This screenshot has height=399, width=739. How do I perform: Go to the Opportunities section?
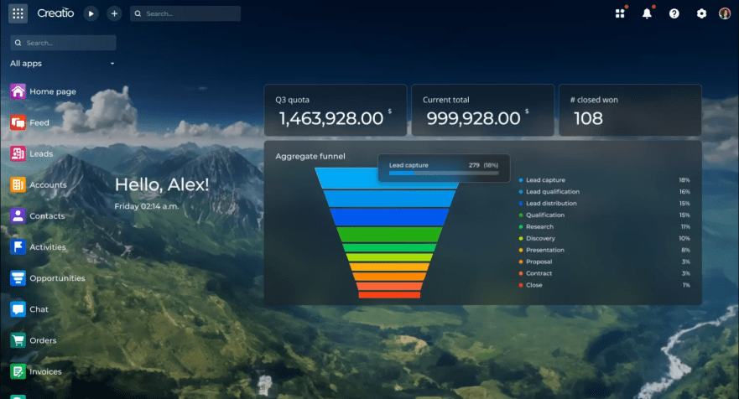click(x=56, y=278)
